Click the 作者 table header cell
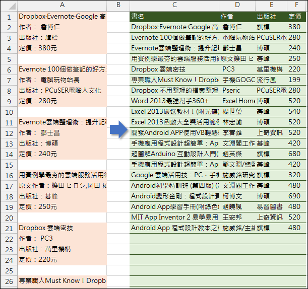Image resolution: width=308 pixels, height=289 pixels. (x=237, y=16)
